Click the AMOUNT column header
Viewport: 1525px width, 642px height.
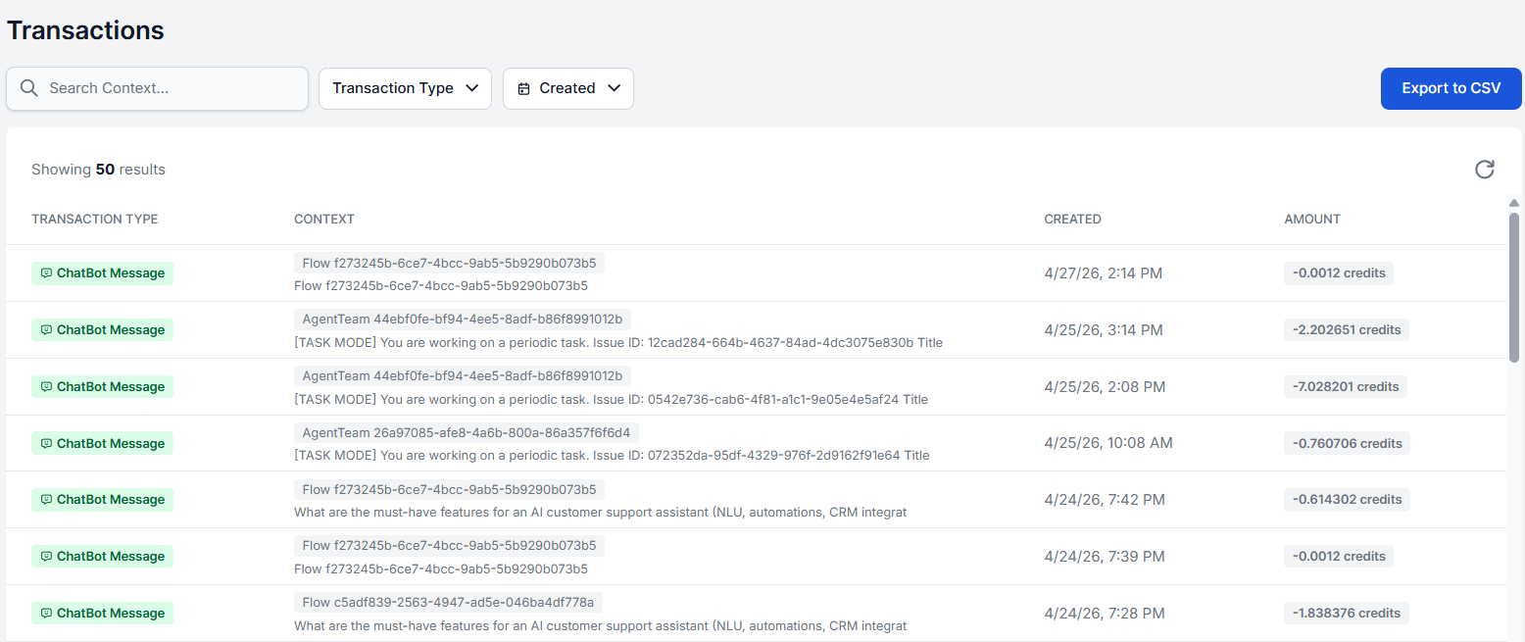coord(1312,220)
